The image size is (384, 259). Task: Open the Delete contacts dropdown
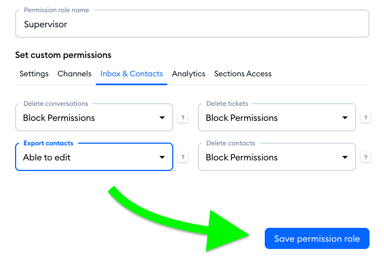pyautogui.click(x=277, y=157)
